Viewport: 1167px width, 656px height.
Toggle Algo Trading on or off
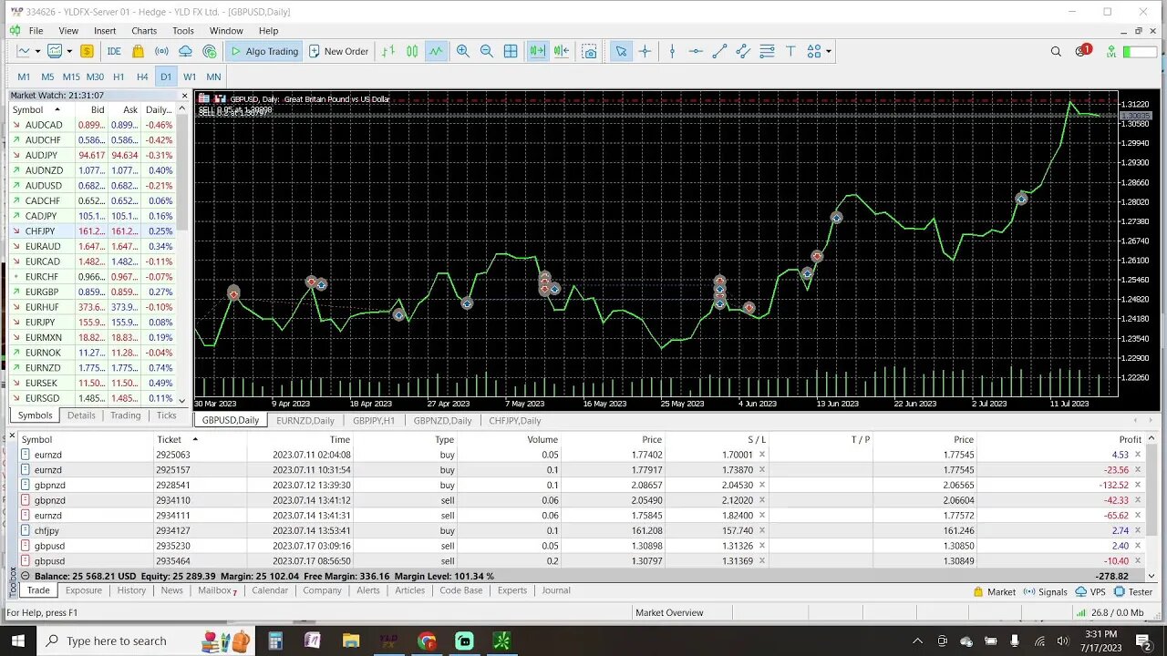(263, 52)
